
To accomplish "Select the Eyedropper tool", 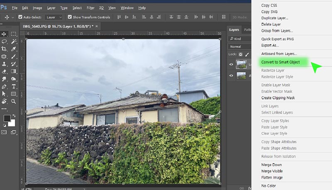I will point(14,49).
